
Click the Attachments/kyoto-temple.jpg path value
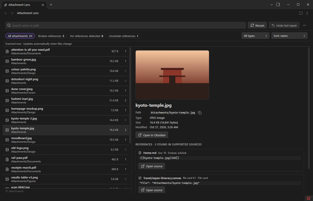173,112
